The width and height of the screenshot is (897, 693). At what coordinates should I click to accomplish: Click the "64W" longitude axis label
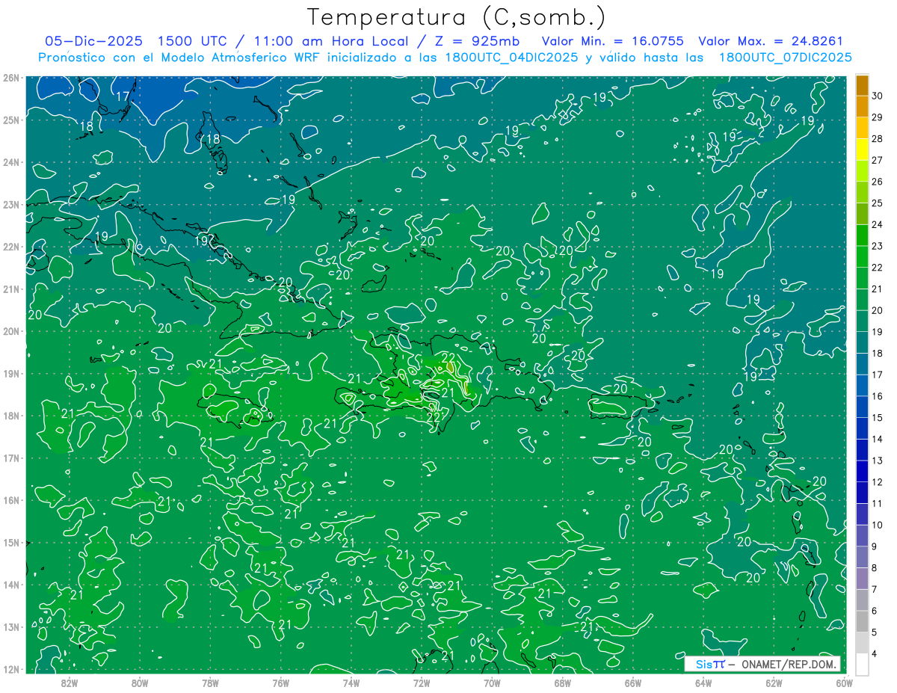(703, 683)
